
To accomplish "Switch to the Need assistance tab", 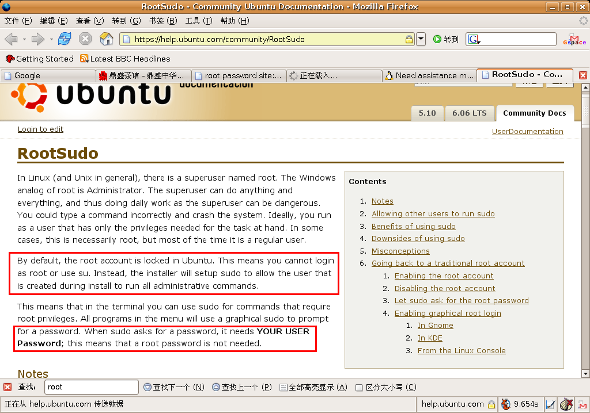I will coord(430,75).
